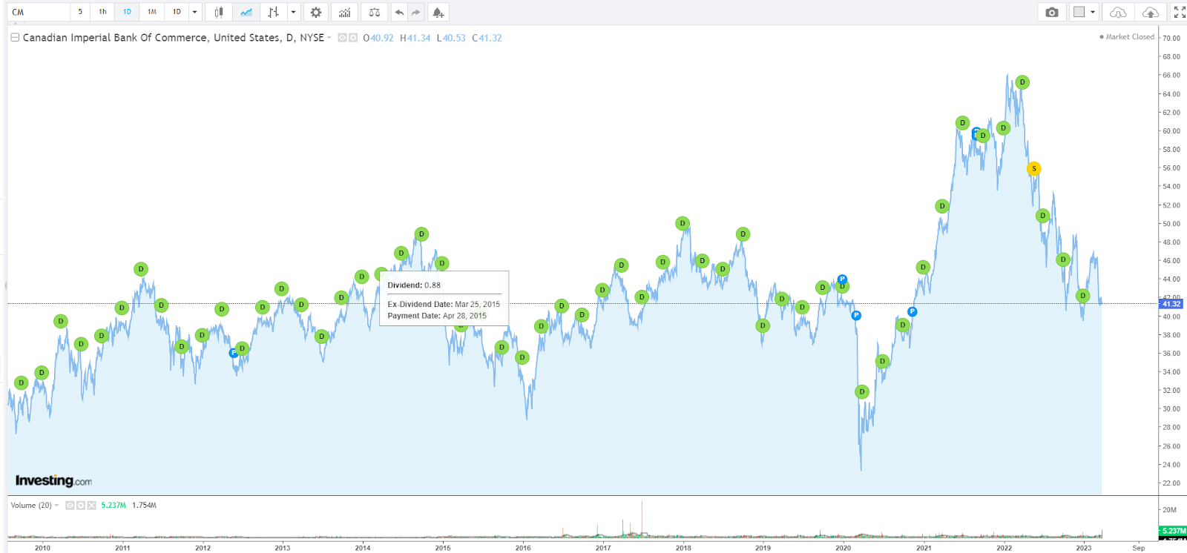The height and width of the screenshot is (553, 1187).
Task: Click the low value L40.53 in legend
Action: pyautogui.click(x=451, y=38)
